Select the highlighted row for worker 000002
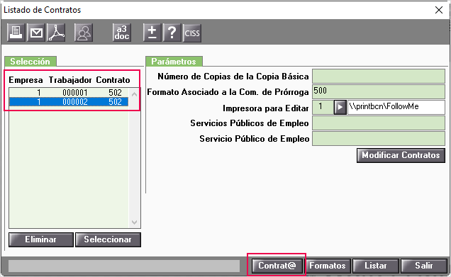The width and height of the screenshot is (451, 277). pos(69,102)
